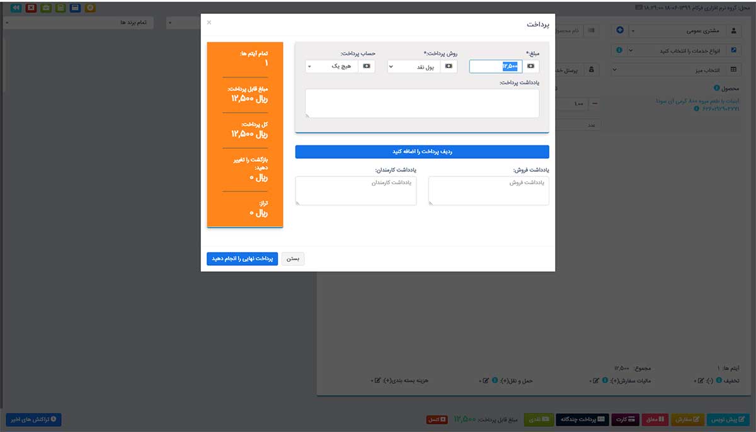756x432 pixels.
Task: Click the close (بستن) button in dialog footer
Action: (293, 259)
